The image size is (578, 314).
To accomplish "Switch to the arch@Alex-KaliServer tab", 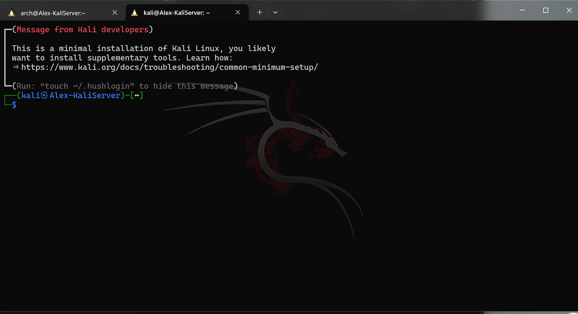I will tap(62, 13).
